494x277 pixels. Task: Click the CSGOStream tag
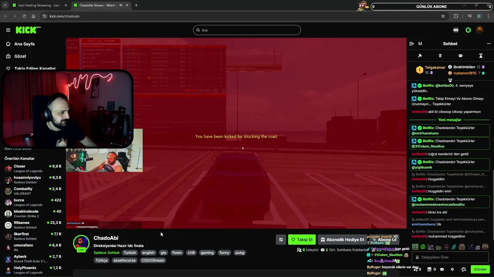(x=153, y=260)
